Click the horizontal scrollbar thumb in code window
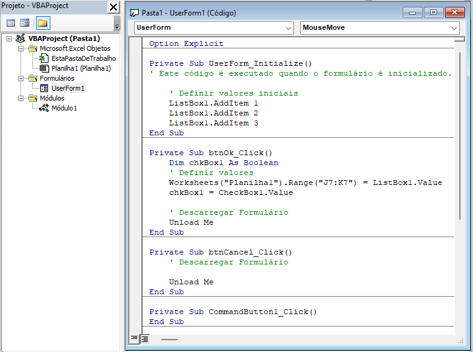This screenshot has width=473, height=352. [169, 340]
